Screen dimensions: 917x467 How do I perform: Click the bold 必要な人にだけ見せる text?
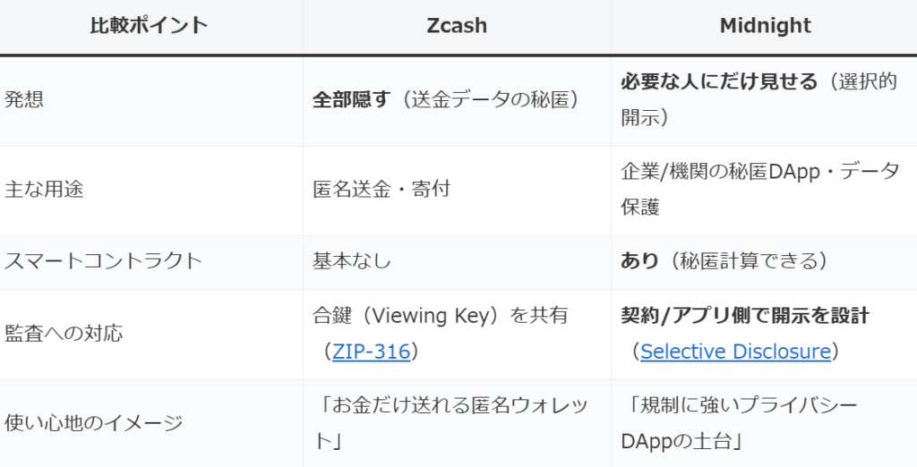[x=719, y=81]
